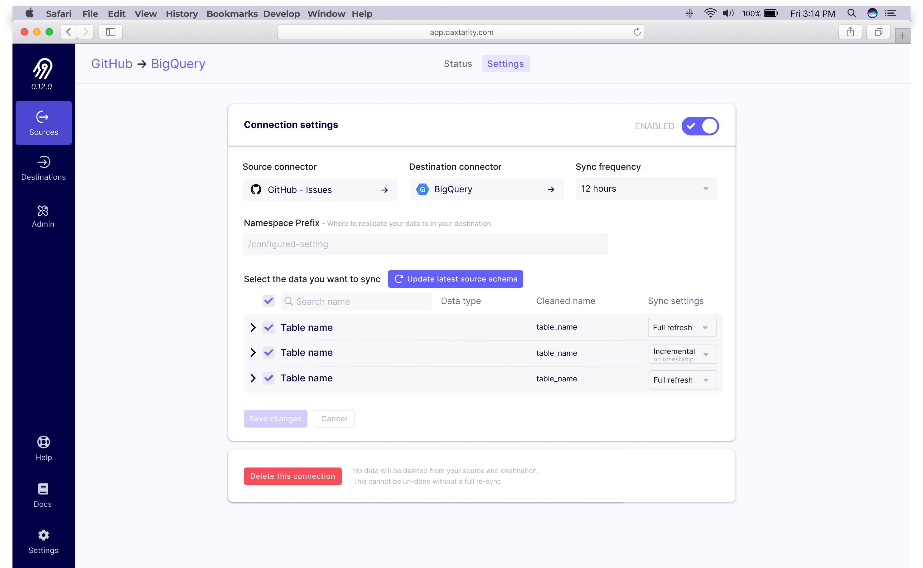923x568 pixels.
Task: Switch to the Status tab
Action: point(457,63)
